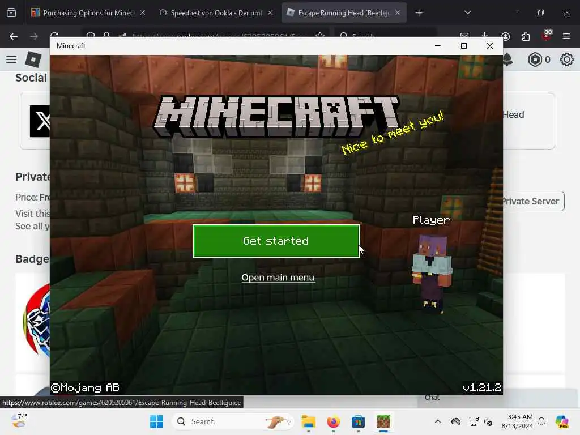Image resolution: width=580 pixels, height=435 pixels.
Task: Select the Player character skin in Minecraft
Action: coord(432,274)
